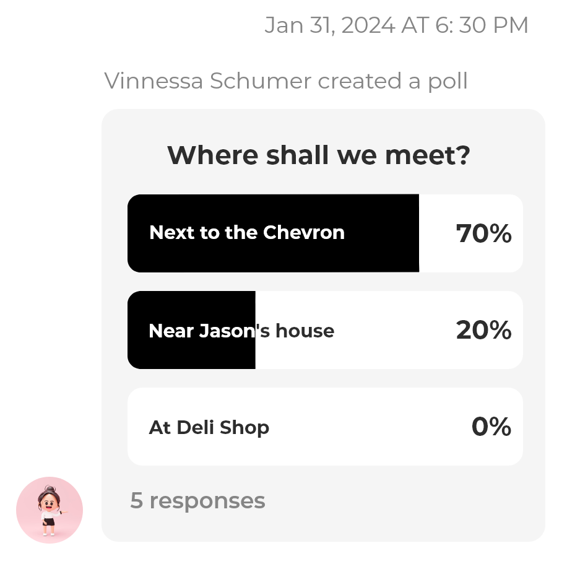This screenshot has width=580, height=569.
Task: Choose the At Deli Shop option
Action: (325, 427)
